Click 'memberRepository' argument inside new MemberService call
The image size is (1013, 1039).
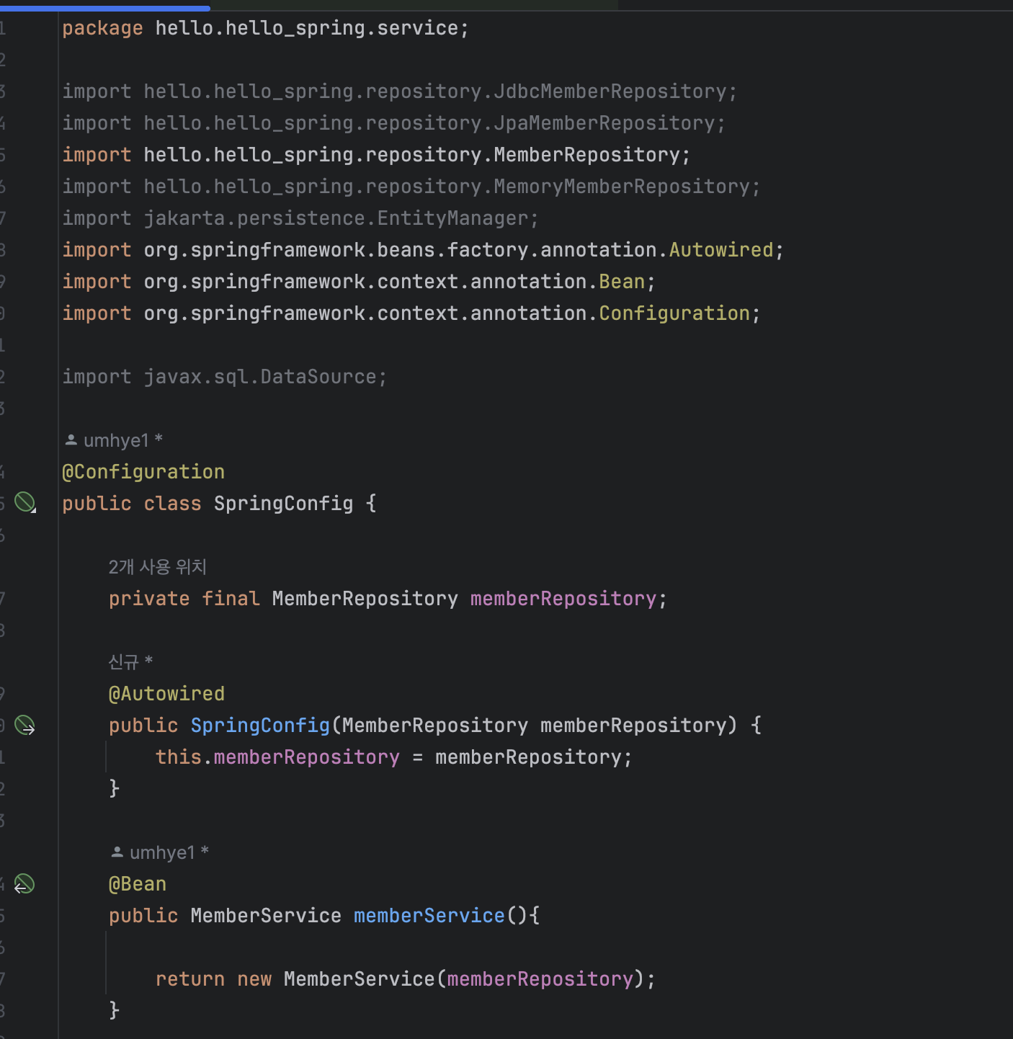(x=540, y=979)
